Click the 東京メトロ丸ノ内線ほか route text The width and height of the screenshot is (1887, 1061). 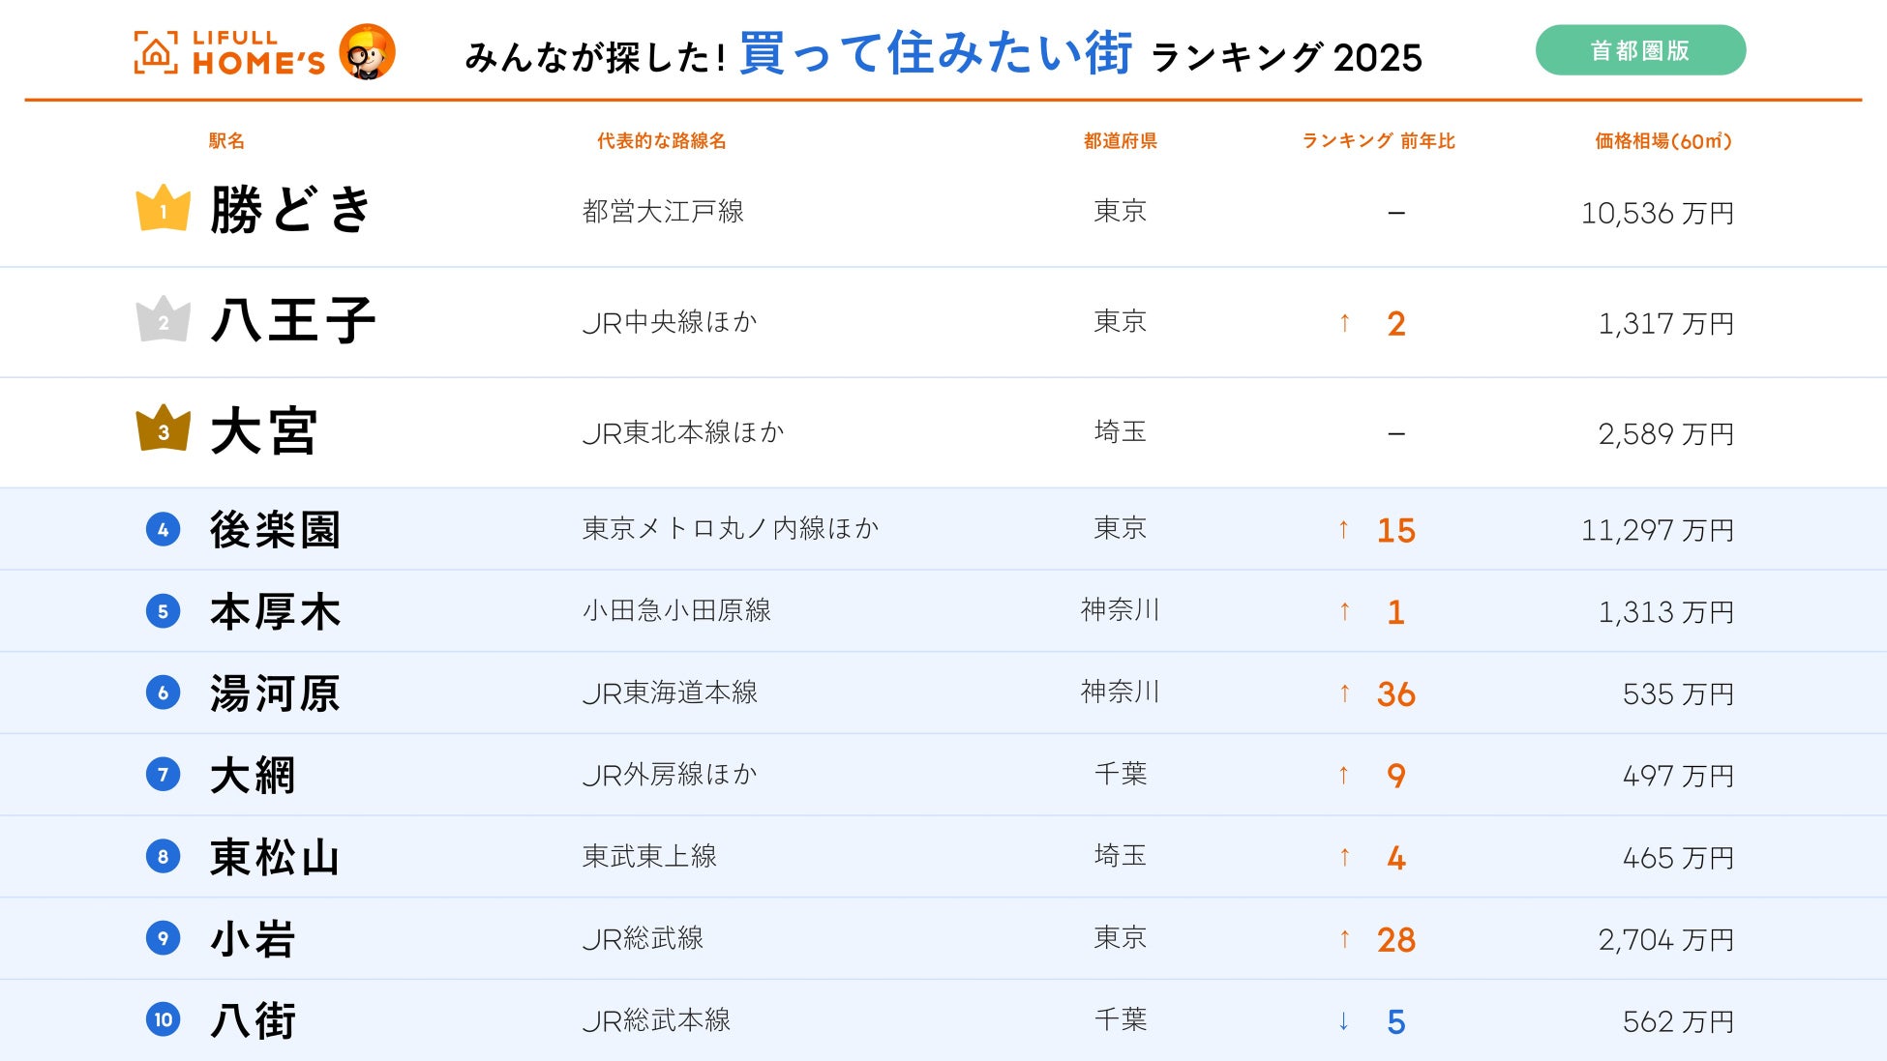731,529
